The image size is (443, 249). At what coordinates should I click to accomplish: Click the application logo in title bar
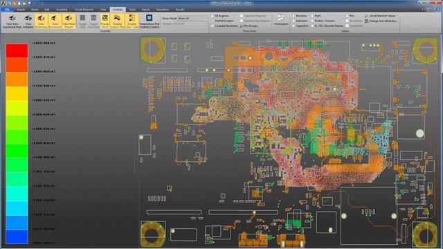pos(3,3)
